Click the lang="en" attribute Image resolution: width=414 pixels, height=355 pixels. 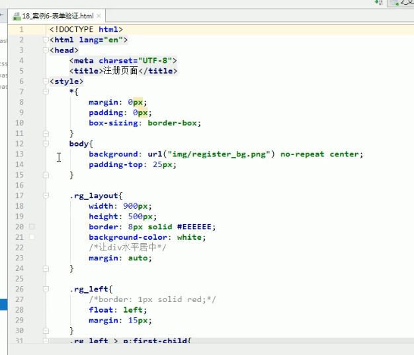(101, 40)
